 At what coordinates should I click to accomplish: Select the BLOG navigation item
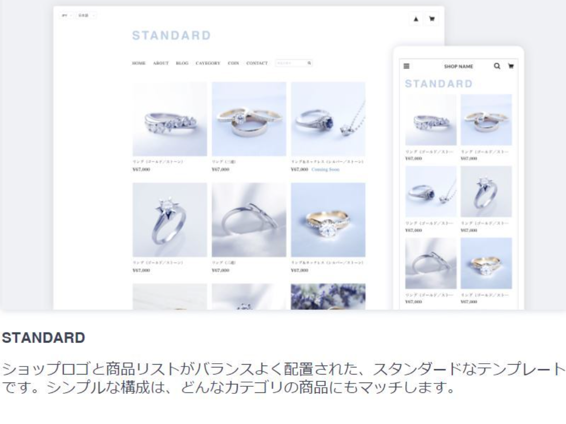[182, 63]
